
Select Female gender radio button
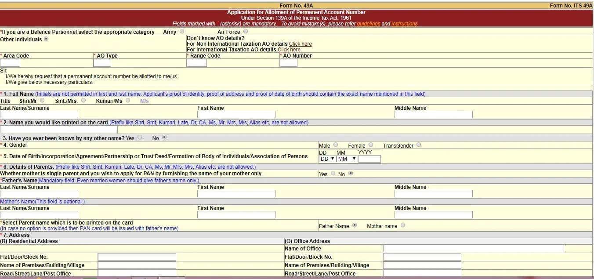371,145
